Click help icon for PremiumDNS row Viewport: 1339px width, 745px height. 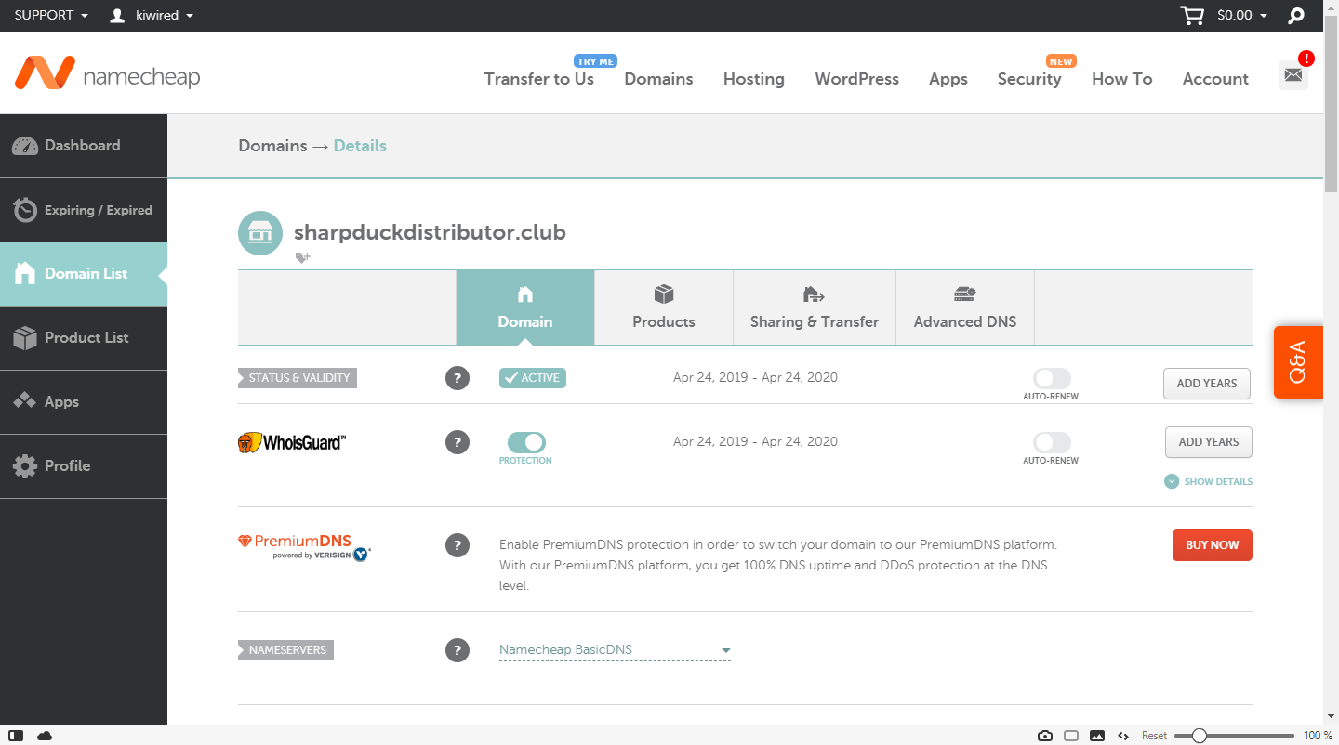457,545
